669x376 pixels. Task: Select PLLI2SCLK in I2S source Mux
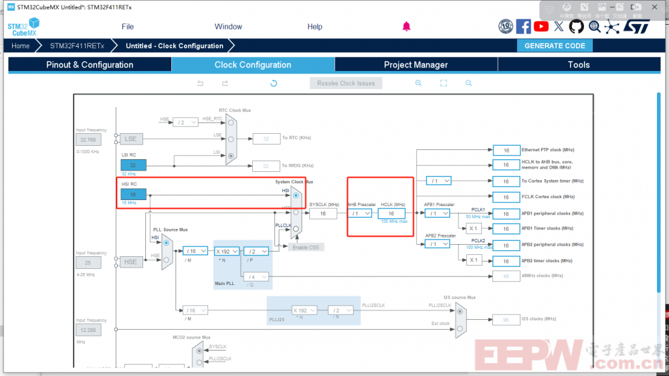(460, 312)
